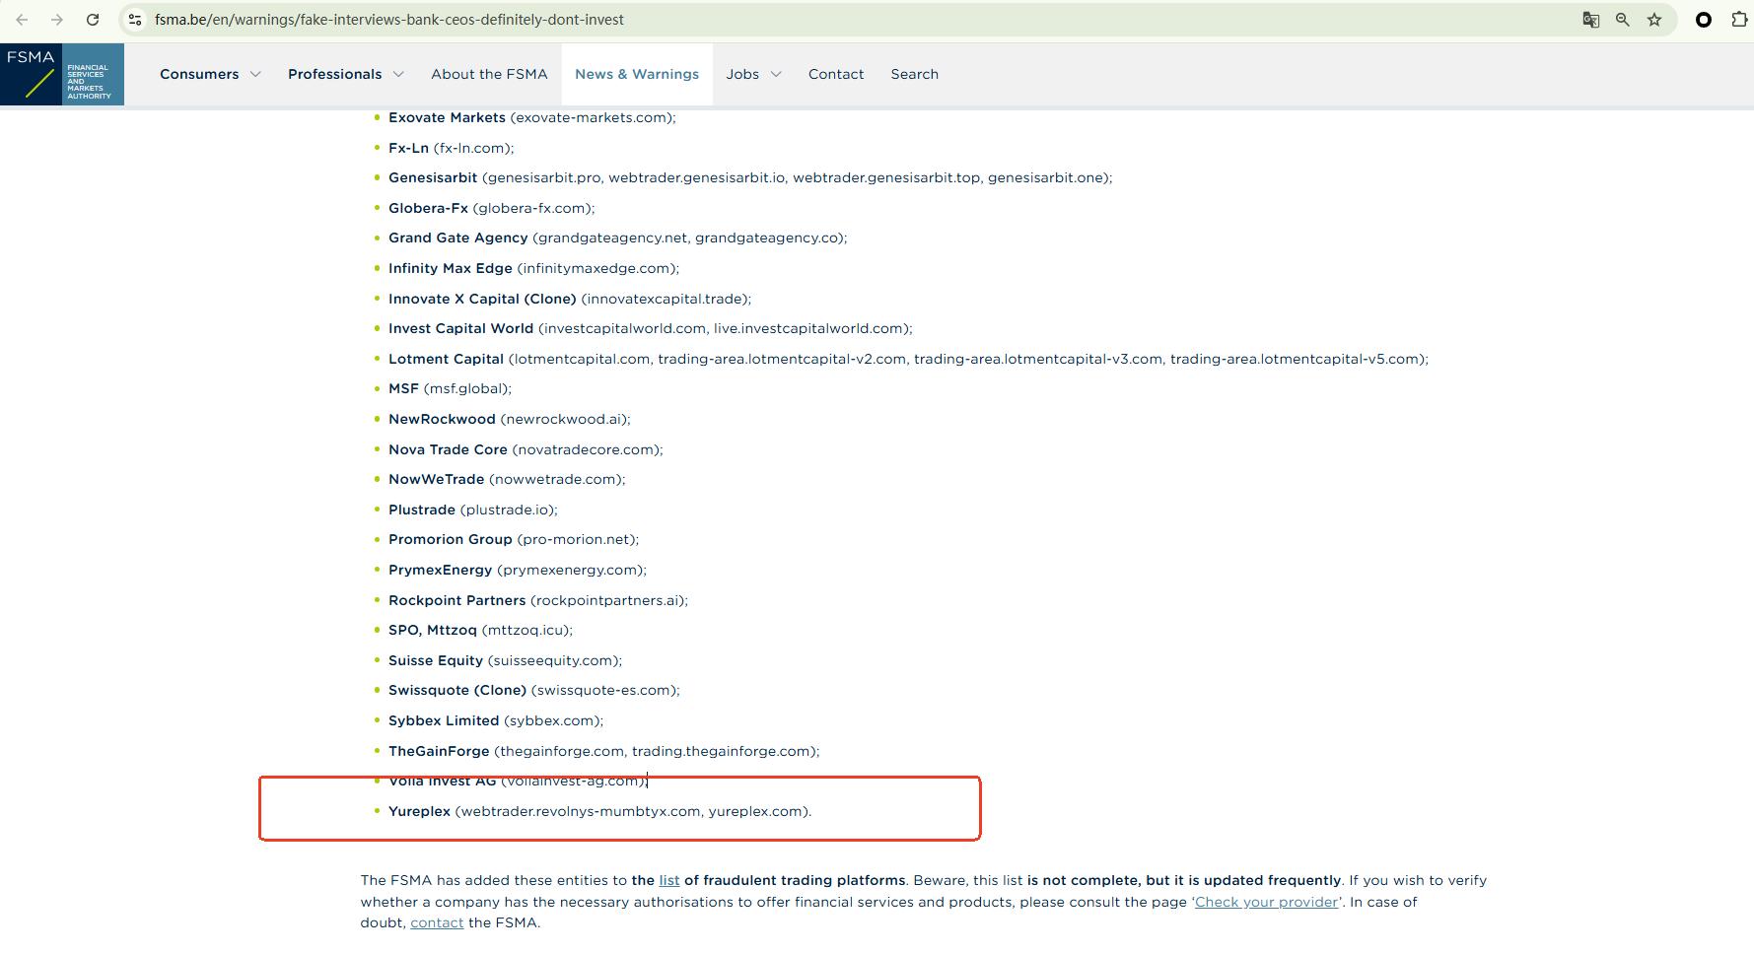The image size is (1754, 953).
Task: Click 'webtrader.revolnys-mumbtyx.com' domain text
Action: pyautogui.click(x=580, y=811)
